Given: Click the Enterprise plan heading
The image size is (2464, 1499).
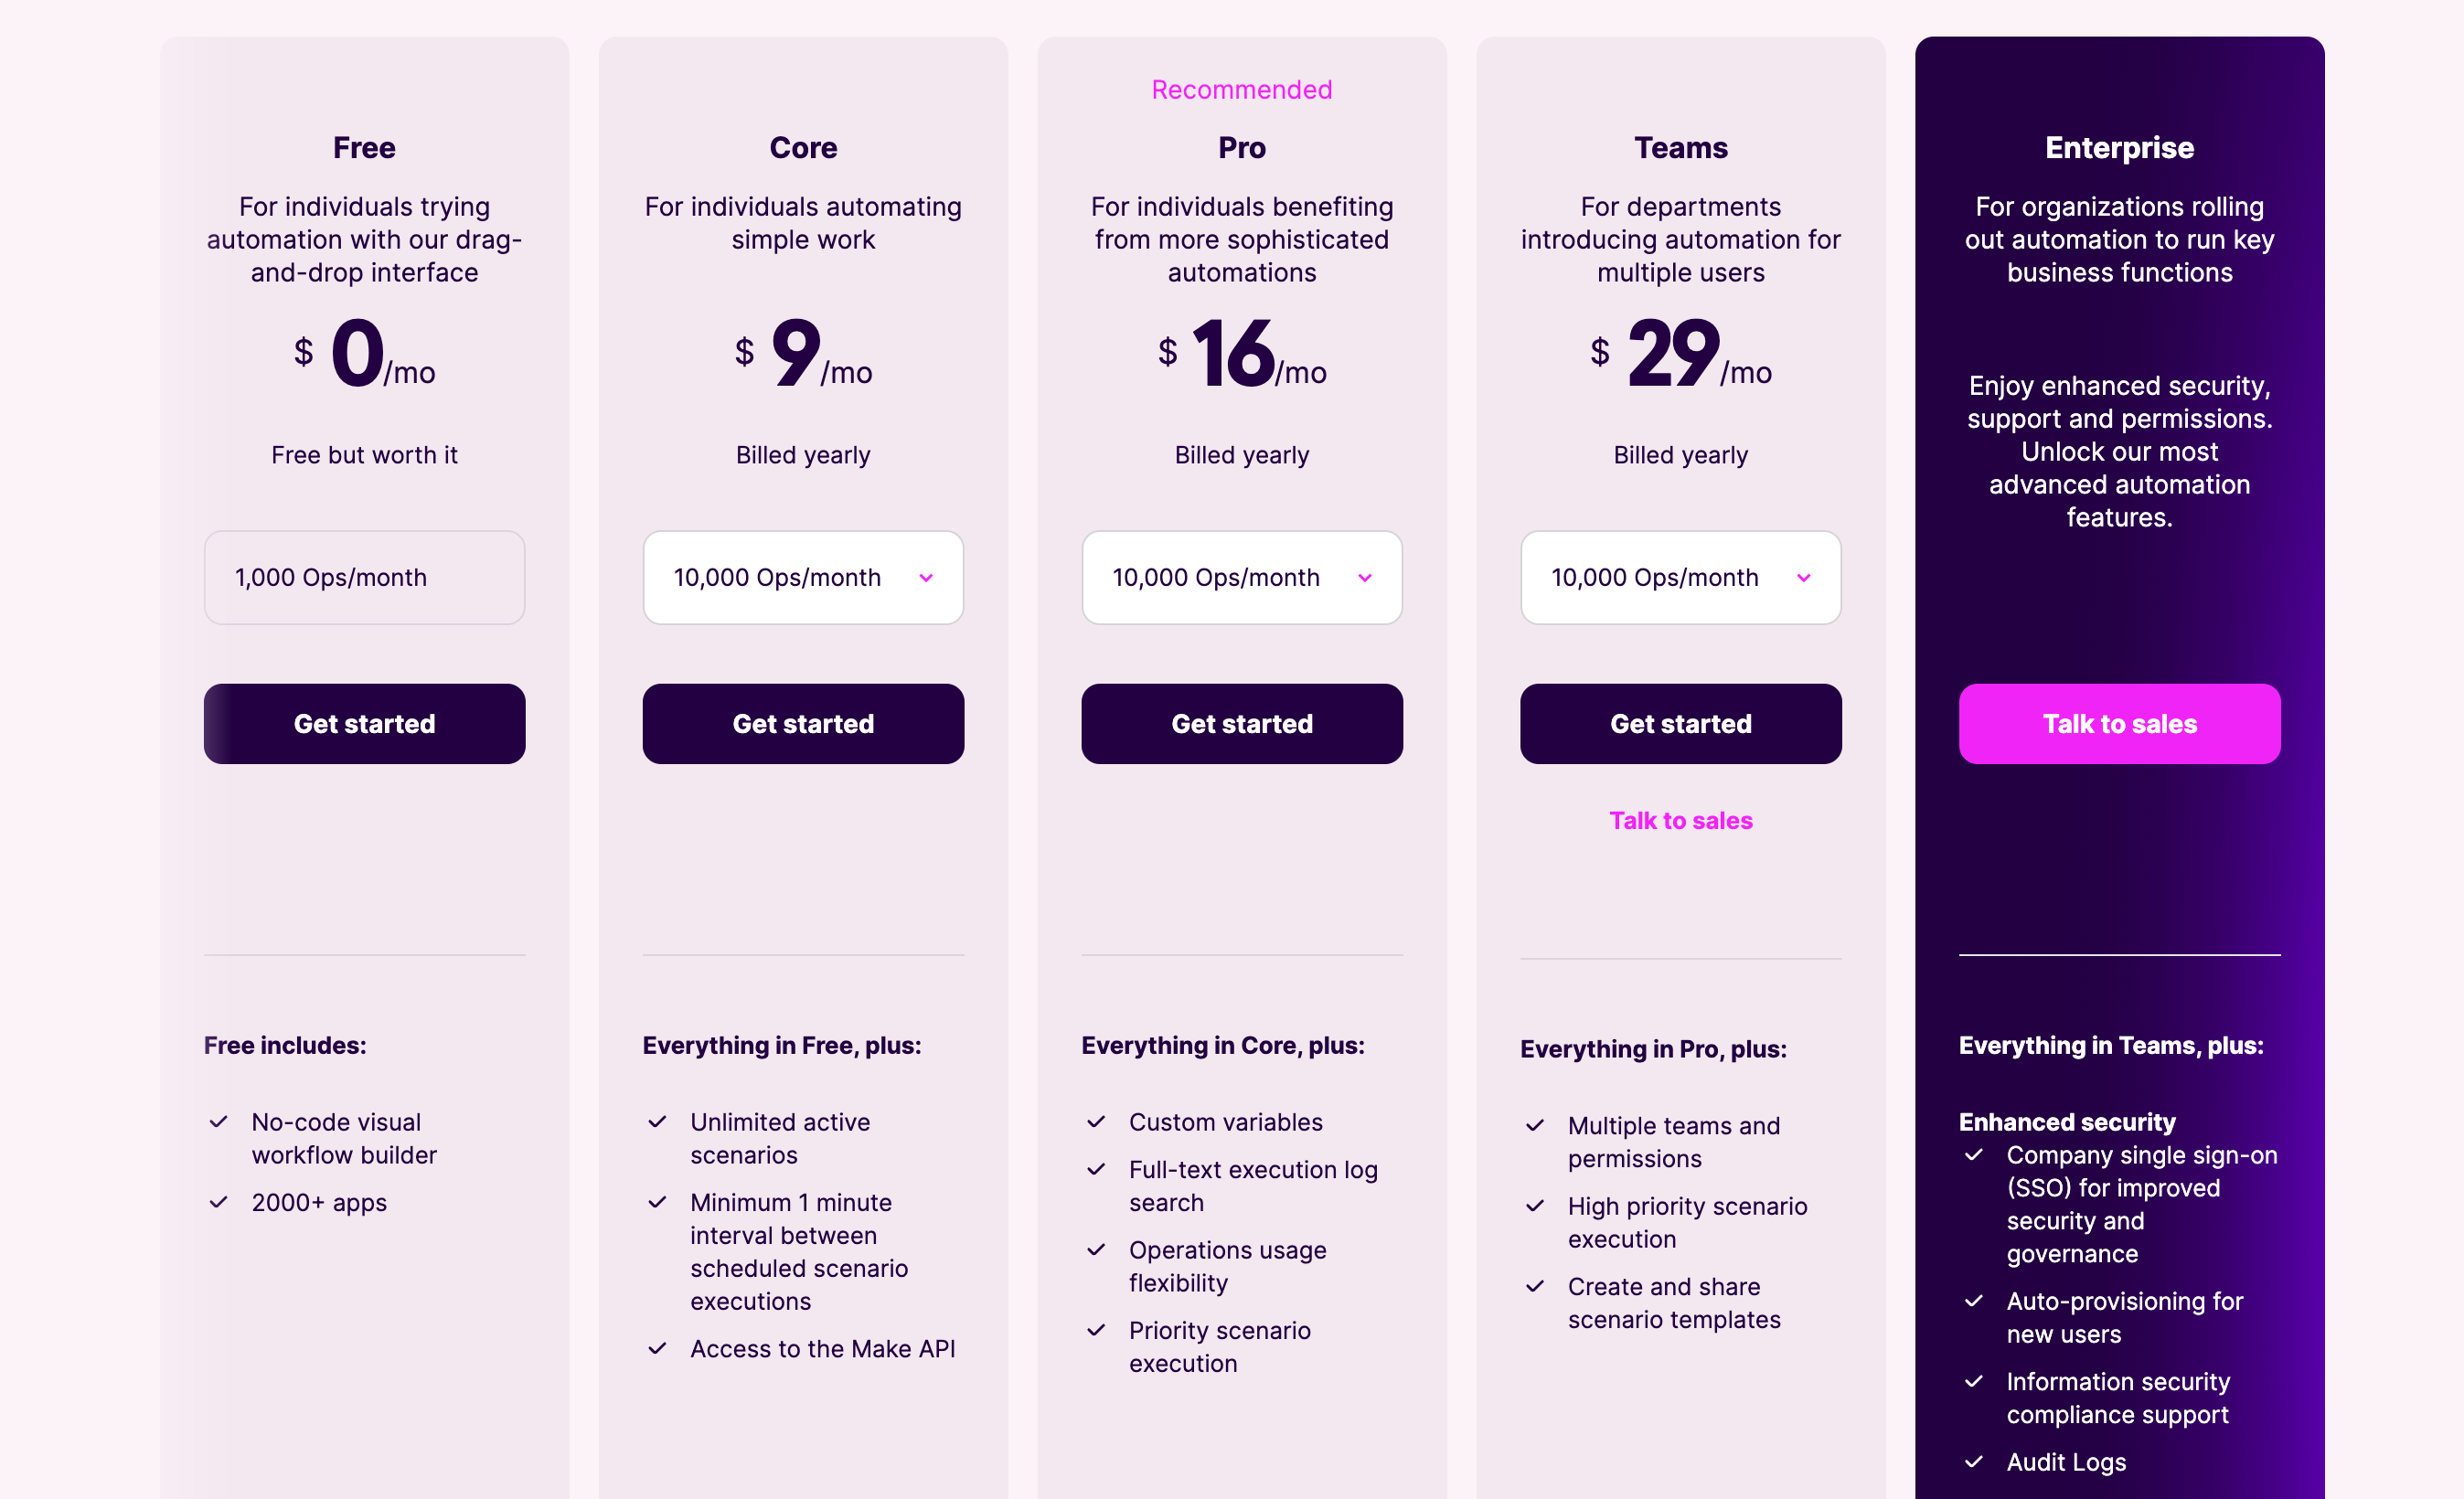Looking at the screenshot, I should (2119, 147).
